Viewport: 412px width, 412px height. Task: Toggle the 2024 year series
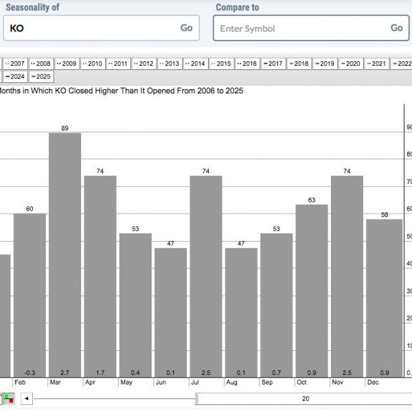pos(15,77)
